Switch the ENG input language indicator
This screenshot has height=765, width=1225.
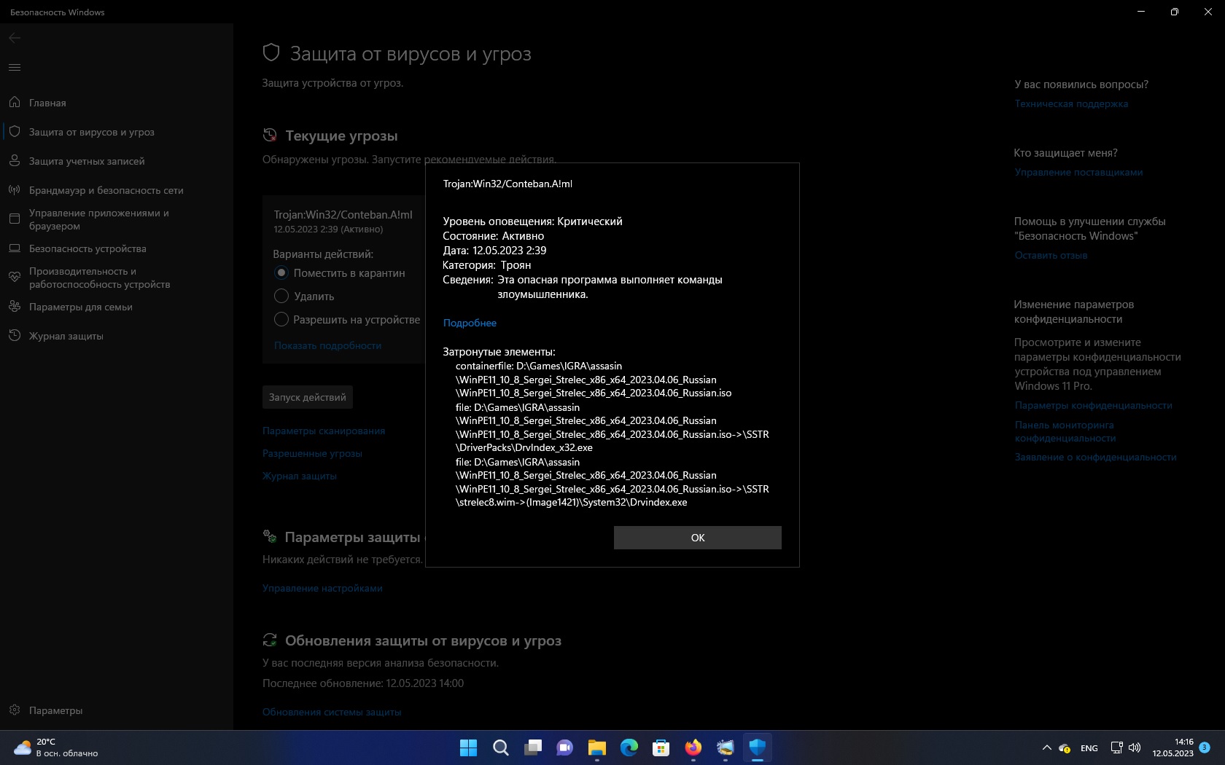coord(1089,748)
